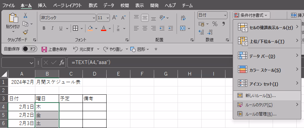Image resolution: width=304 pixels, height=128 pixels.
Task: Click 元に戻す undo button
Action: pos(84,49)
